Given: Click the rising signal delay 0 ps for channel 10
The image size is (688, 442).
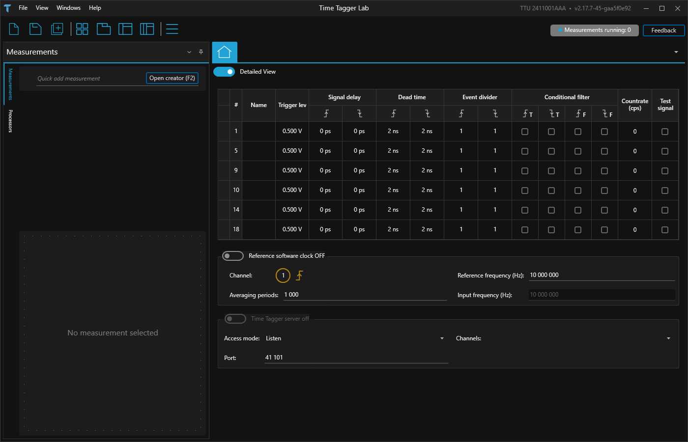Looking at the screenshot, I should (x=325, y=190).
